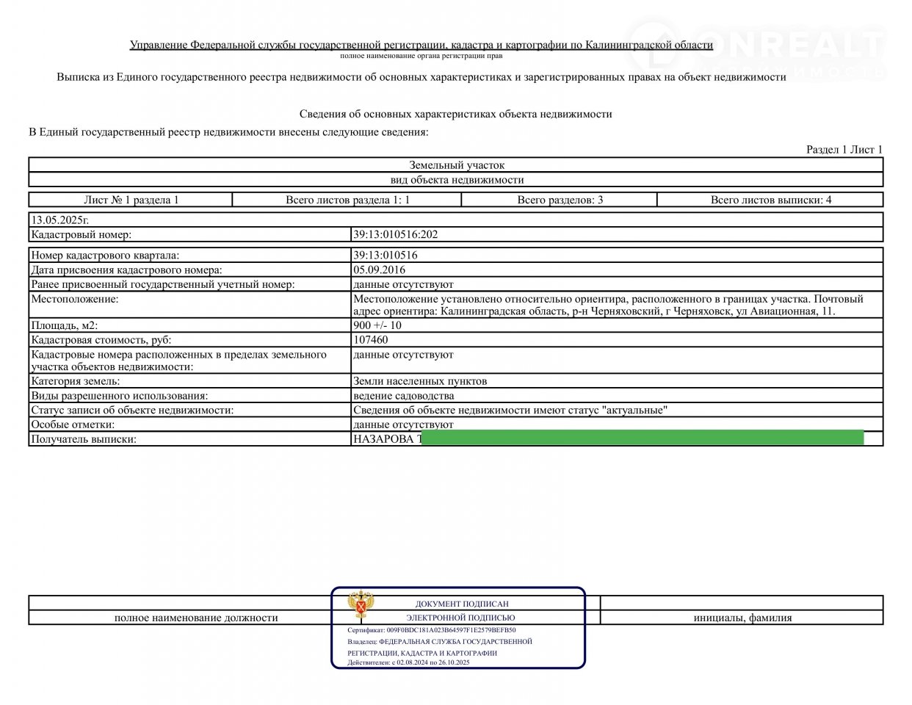The height and width of the screenshot is (705, 912).
Task: Click the 'инициалы, фамилия' signature field
Action: pyautogui.click(x=742, y=618)
